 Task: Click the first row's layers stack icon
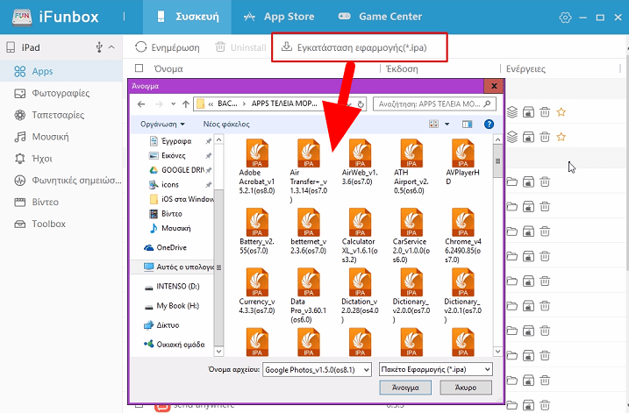click(x=511, y=112)
